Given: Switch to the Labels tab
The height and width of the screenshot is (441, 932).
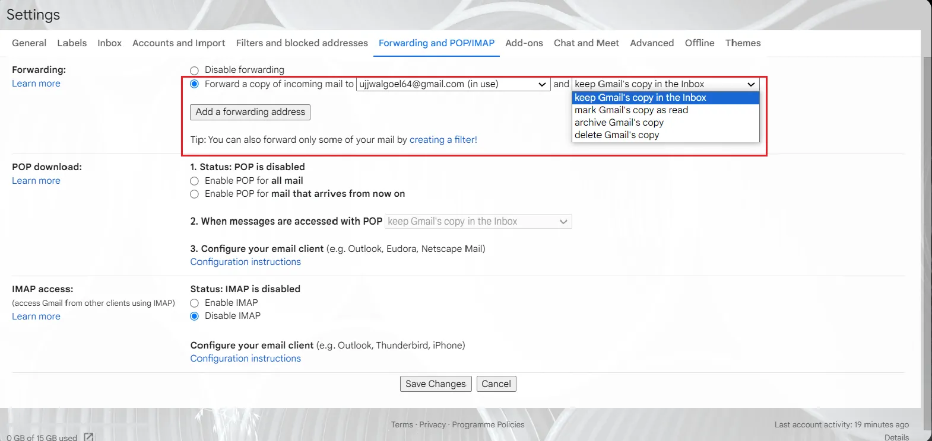Looking at the screenshot, I should (x=72, y=43).
